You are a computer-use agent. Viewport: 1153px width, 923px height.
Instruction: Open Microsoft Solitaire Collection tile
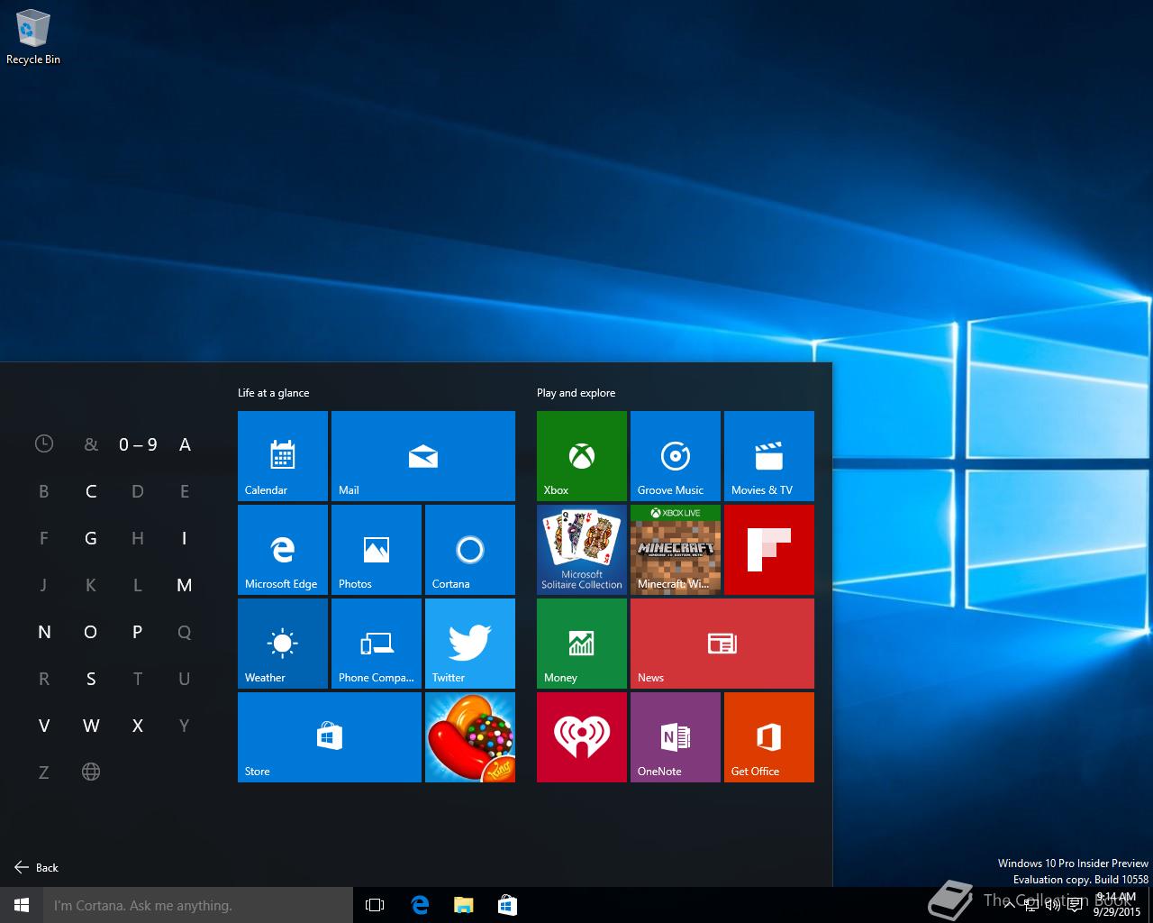tap(582, 550)
